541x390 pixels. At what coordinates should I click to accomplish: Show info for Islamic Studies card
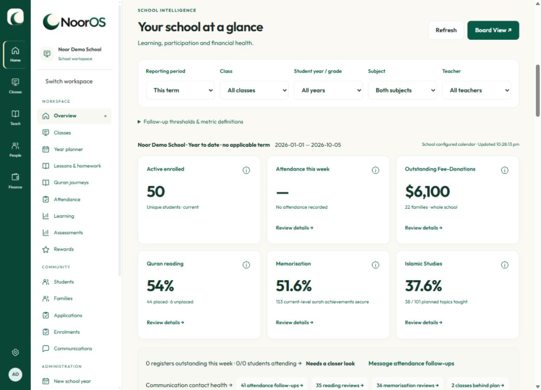tap(504, 265)
